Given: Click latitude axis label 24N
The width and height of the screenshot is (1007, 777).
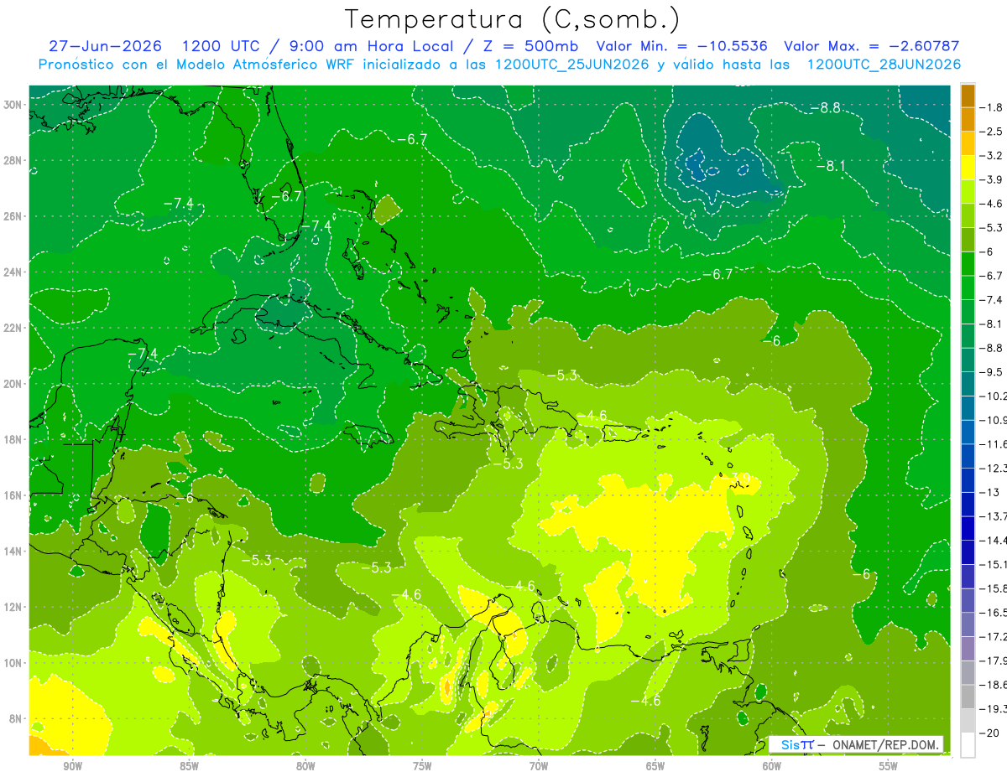Looking at the screenshot, I should point(14,272).
